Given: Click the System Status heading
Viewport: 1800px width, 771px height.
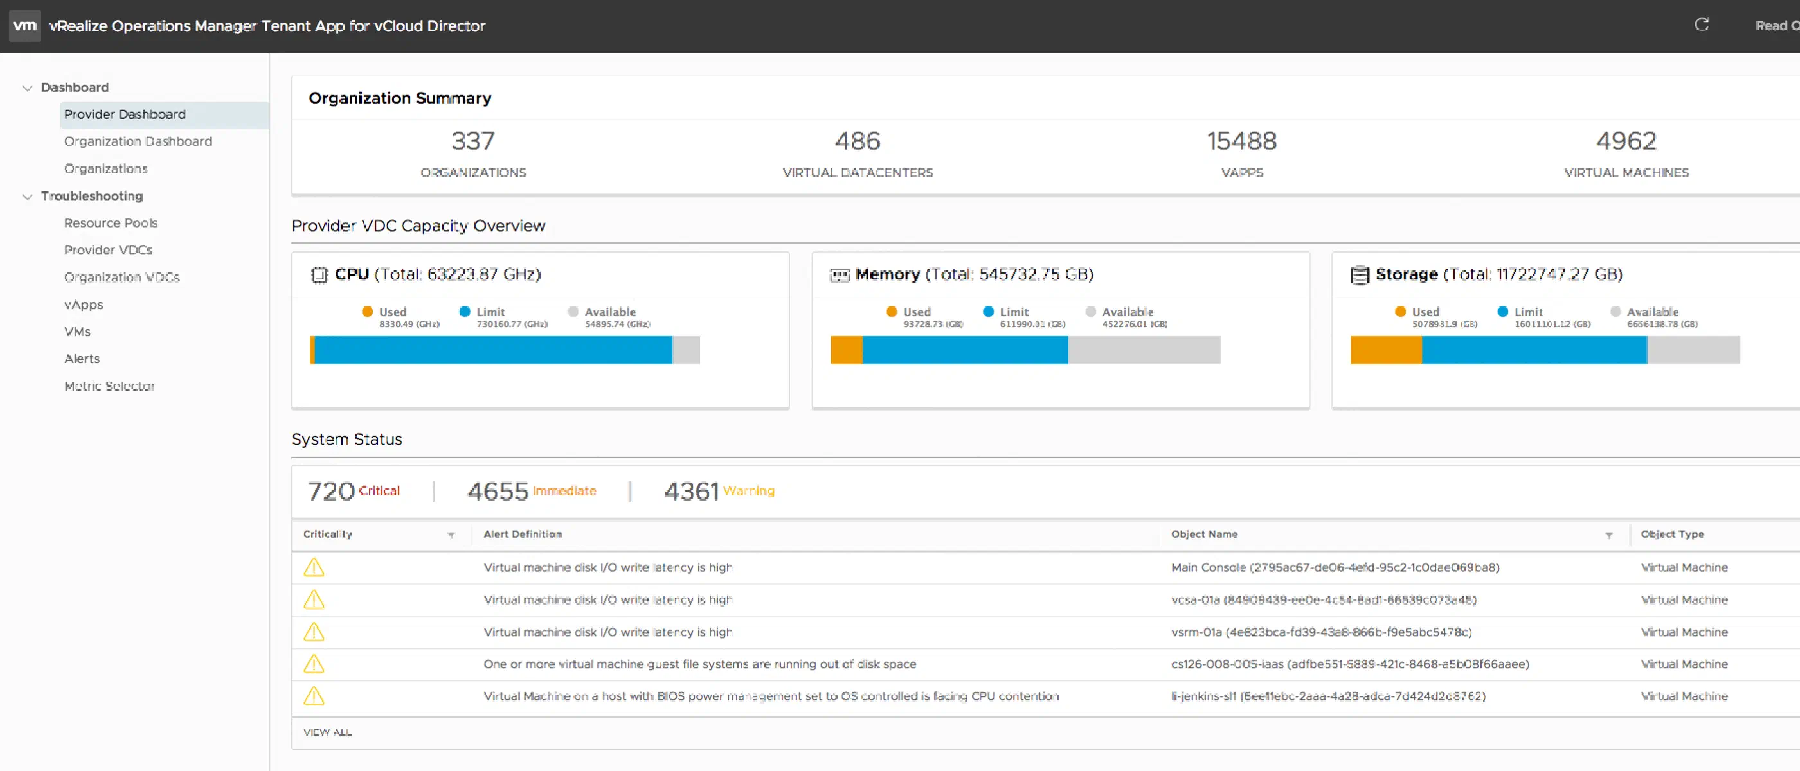Looking at the screenshot, I should click(x=346, y=439).
